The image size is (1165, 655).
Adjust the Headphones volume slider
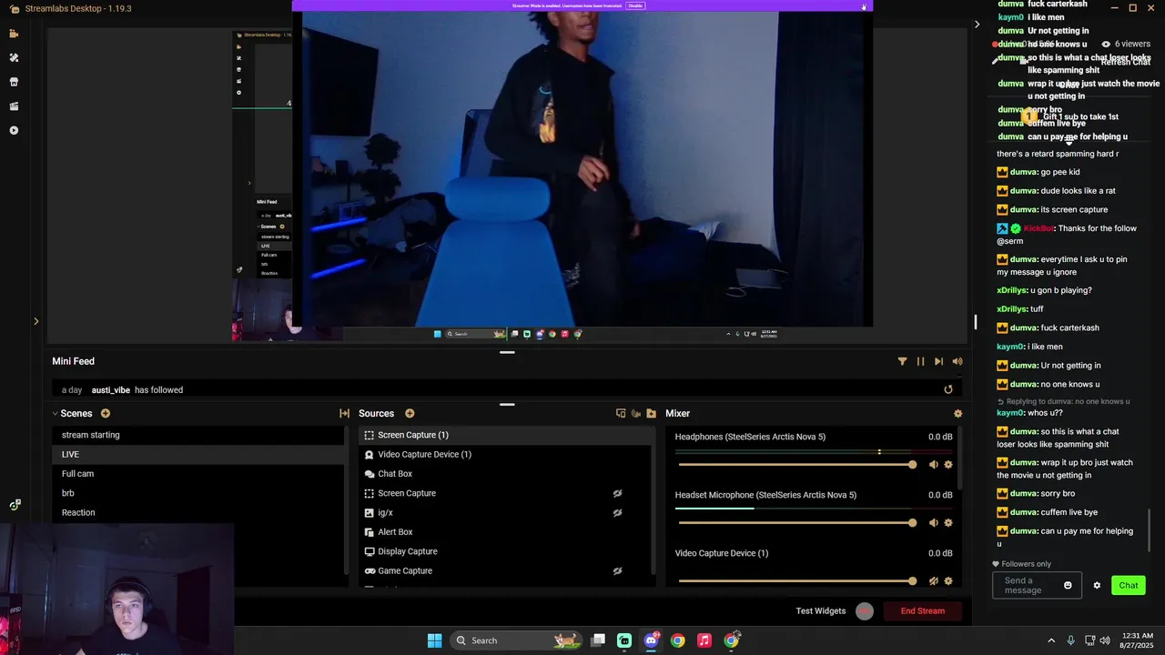click(795, 464)
